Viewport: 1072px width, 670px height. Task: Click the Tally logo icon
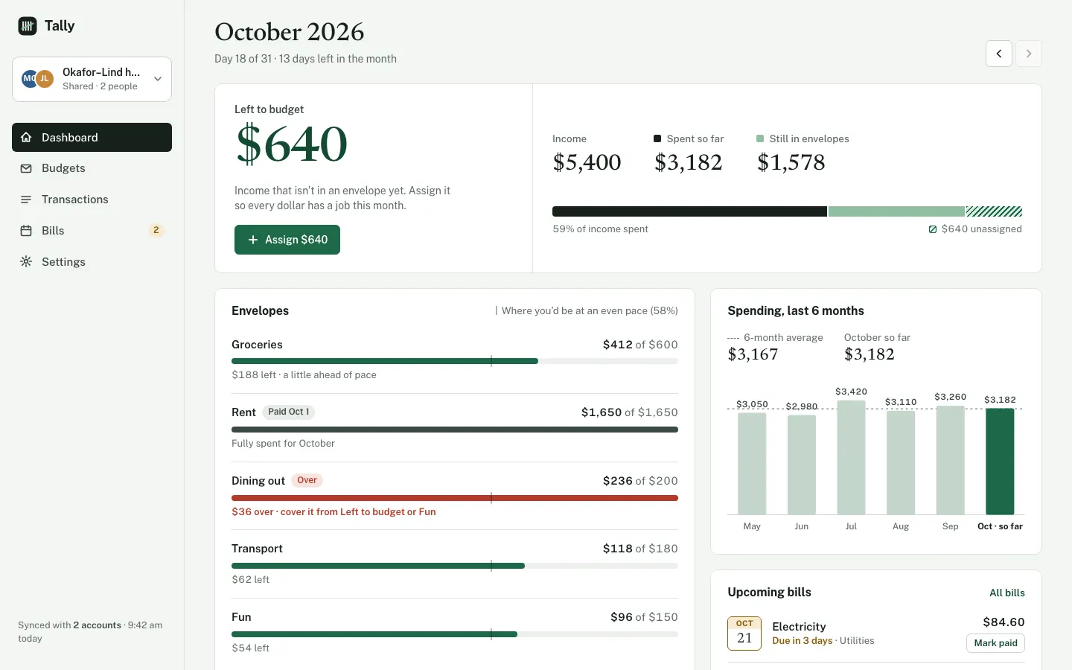coord(28,26)
